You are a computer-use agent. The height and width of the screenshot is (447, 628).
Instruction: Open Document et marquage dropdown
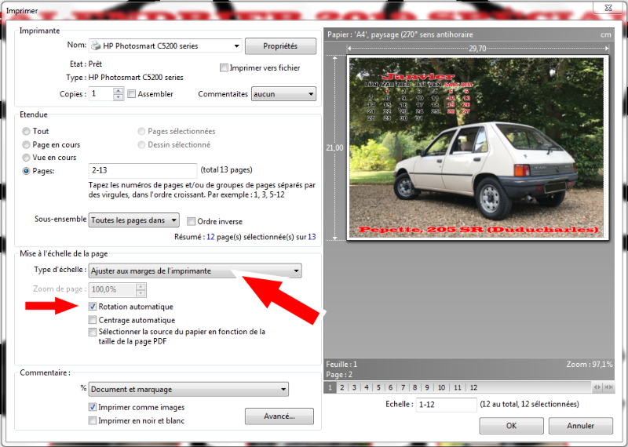(283, 389)
